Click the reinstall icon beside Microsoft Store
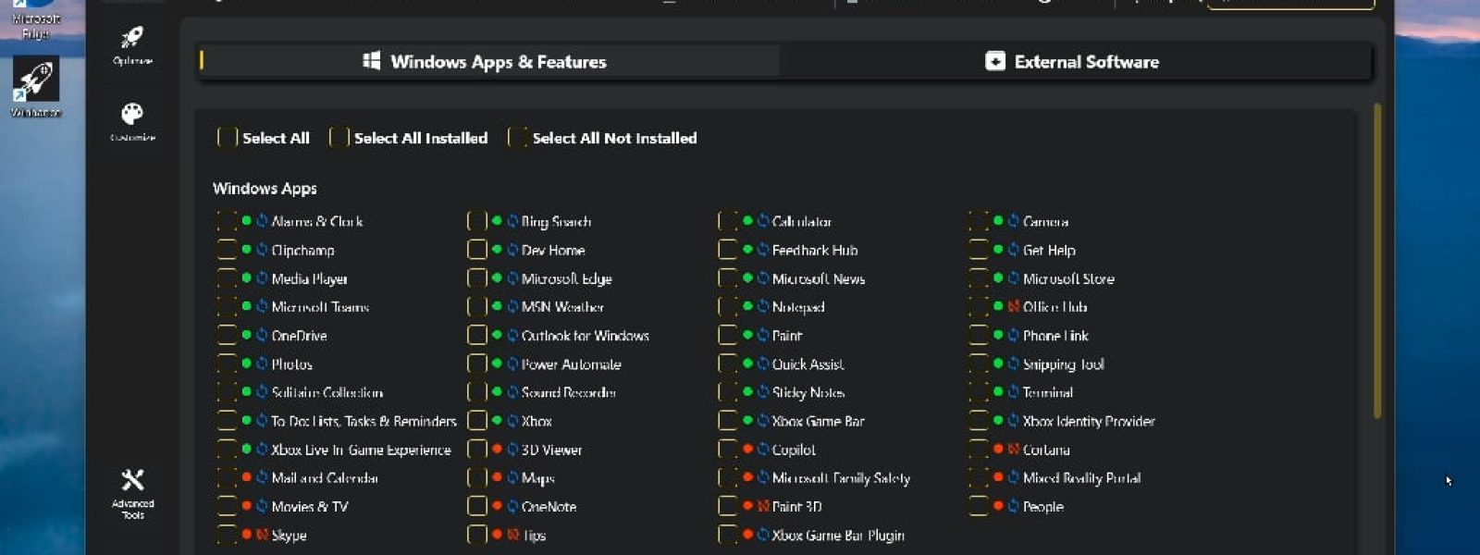1480x555 pixels. [1014, 277]
